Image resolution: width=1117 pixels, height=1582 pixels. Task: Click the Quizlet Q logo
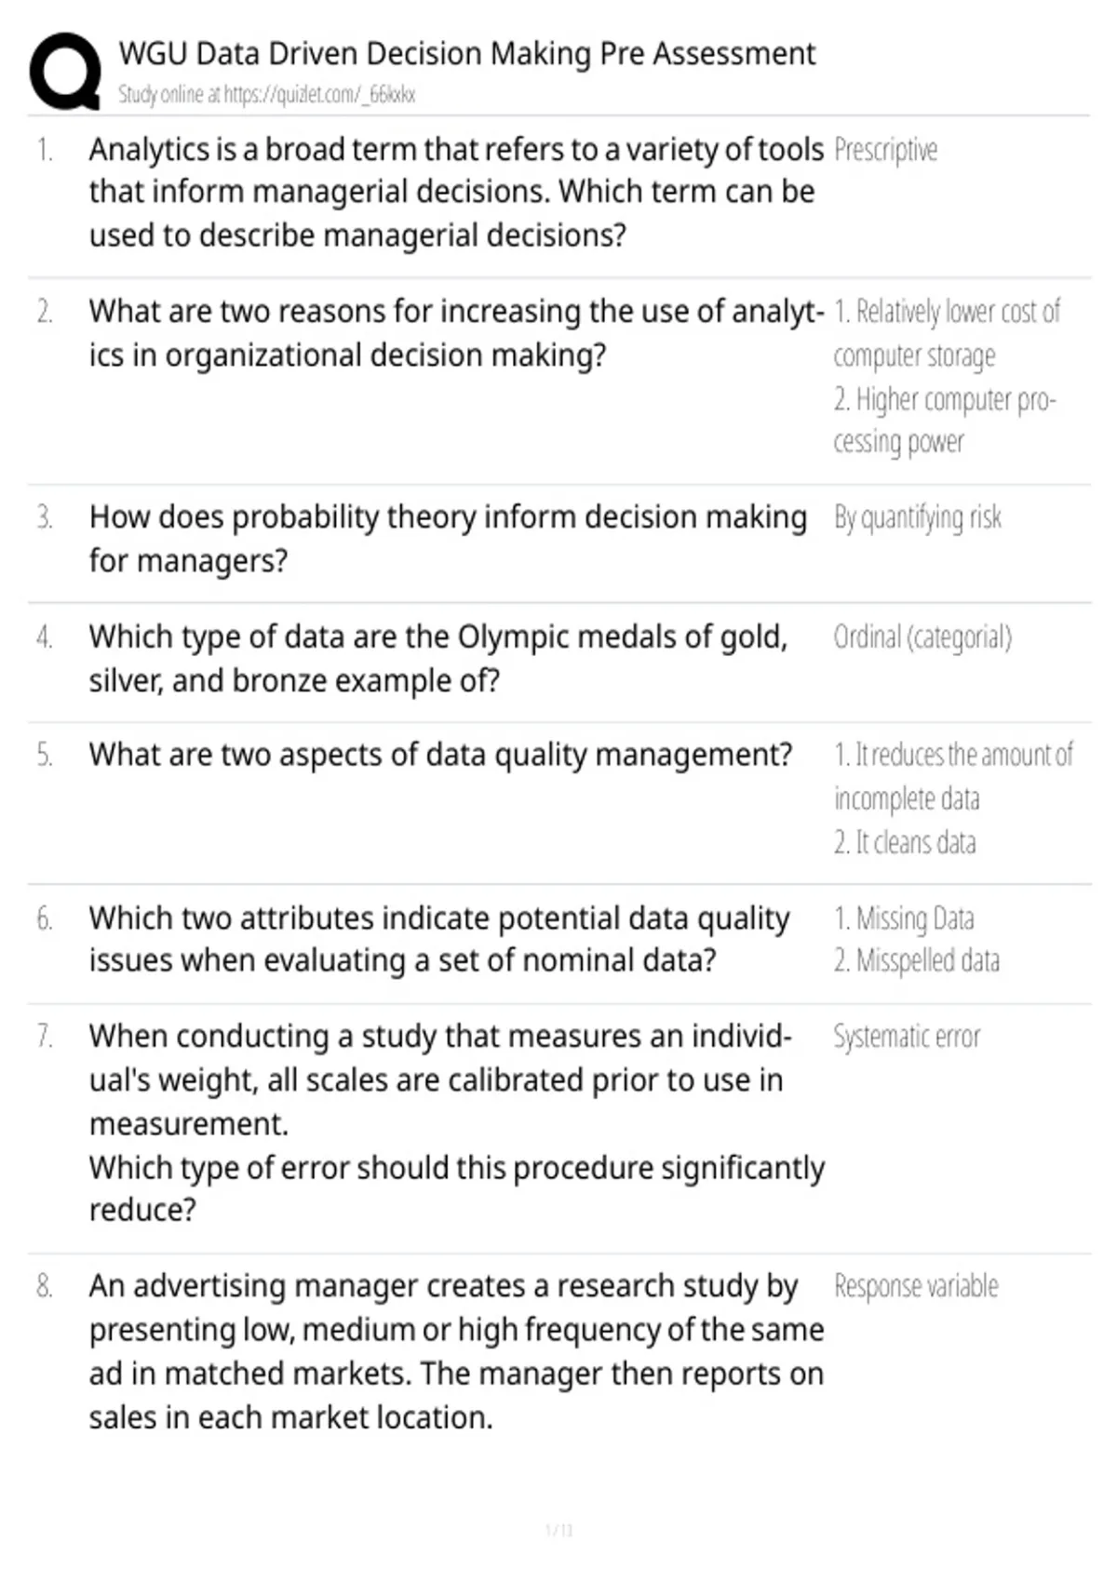pos(65,72)
